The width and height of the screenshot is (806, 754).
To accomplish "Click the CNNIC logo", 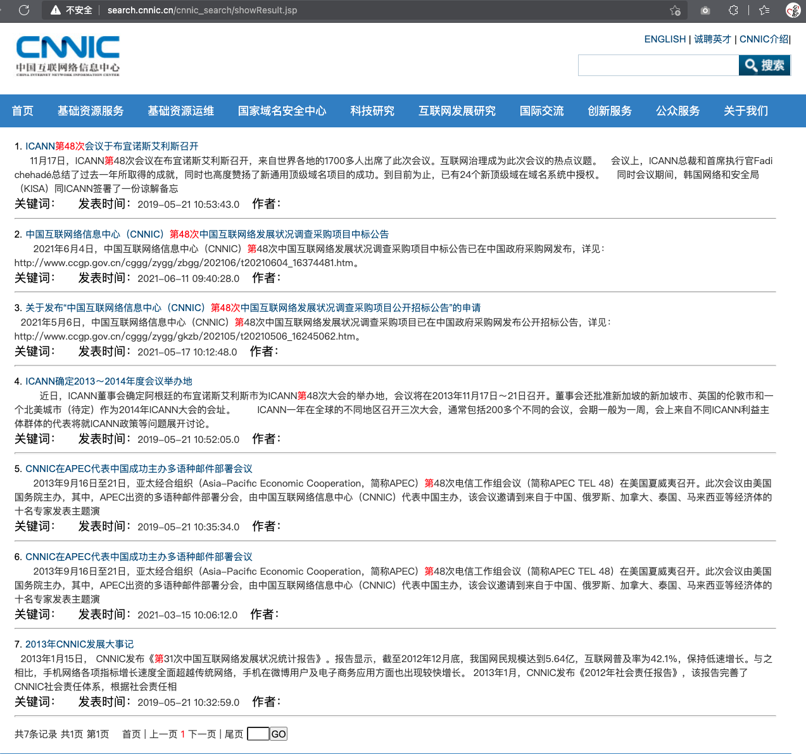I will [x=68, y=56].
